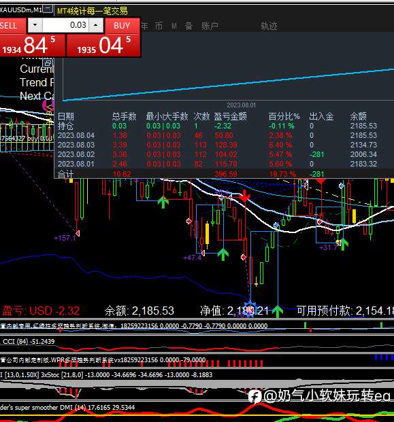Click the green up-arrow next to +47.4 label
The image size is (394, 422).
coord(223,254)
